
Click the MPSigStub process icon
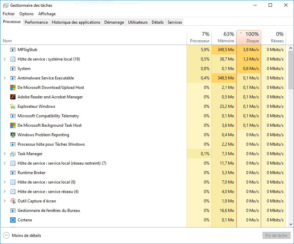(13, 50)
